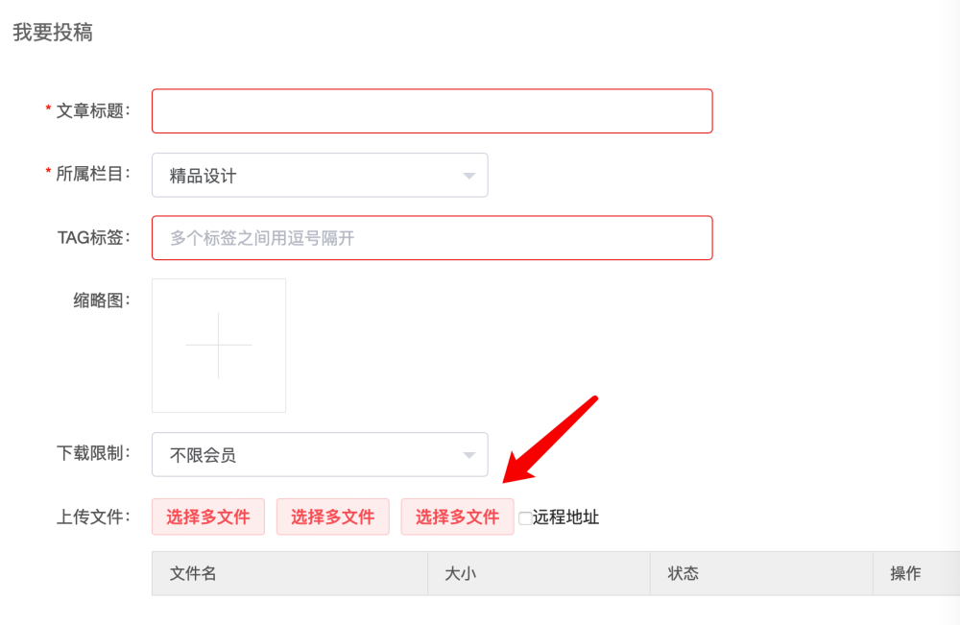
Task: Click the second 选择多文件 upload button
Action: [x=332, y=517]
